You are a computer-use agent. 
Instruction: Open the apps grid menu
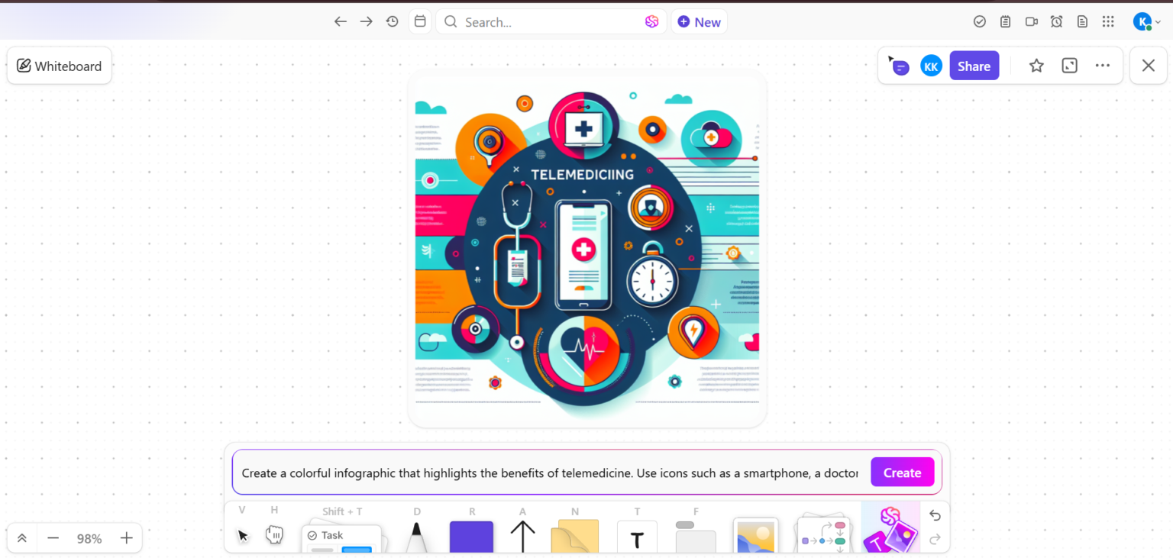tap(1108, 21)
